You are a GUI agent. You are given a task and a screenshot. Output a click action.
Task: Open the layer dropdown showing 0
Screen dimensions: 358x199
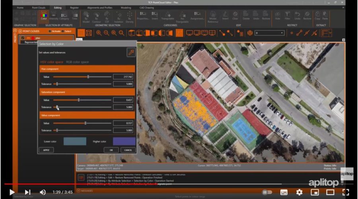click(270, 33)
